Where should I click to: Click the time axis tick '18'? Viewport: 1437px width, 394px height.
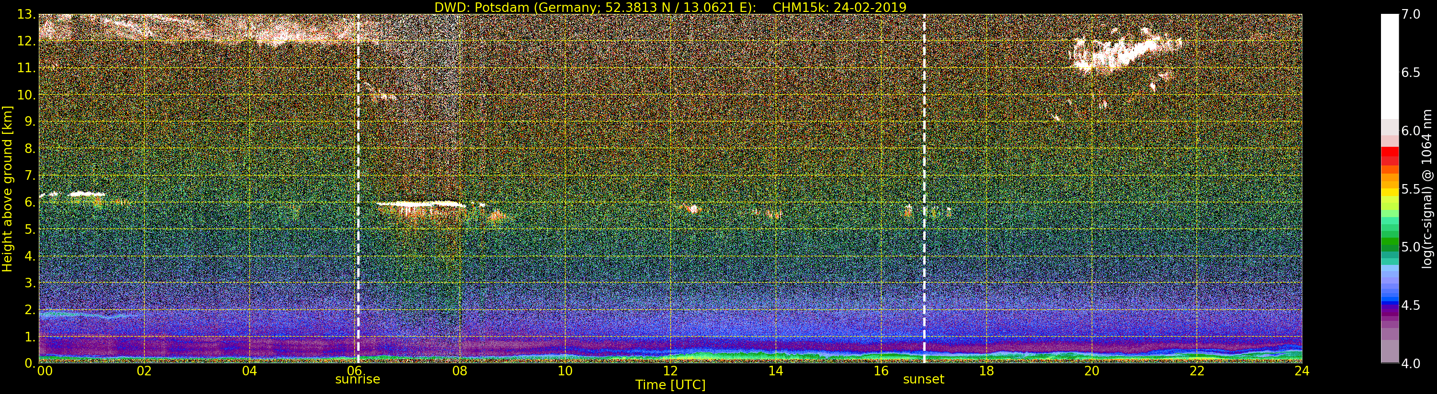pyautogui.click(x=986, y=371)
